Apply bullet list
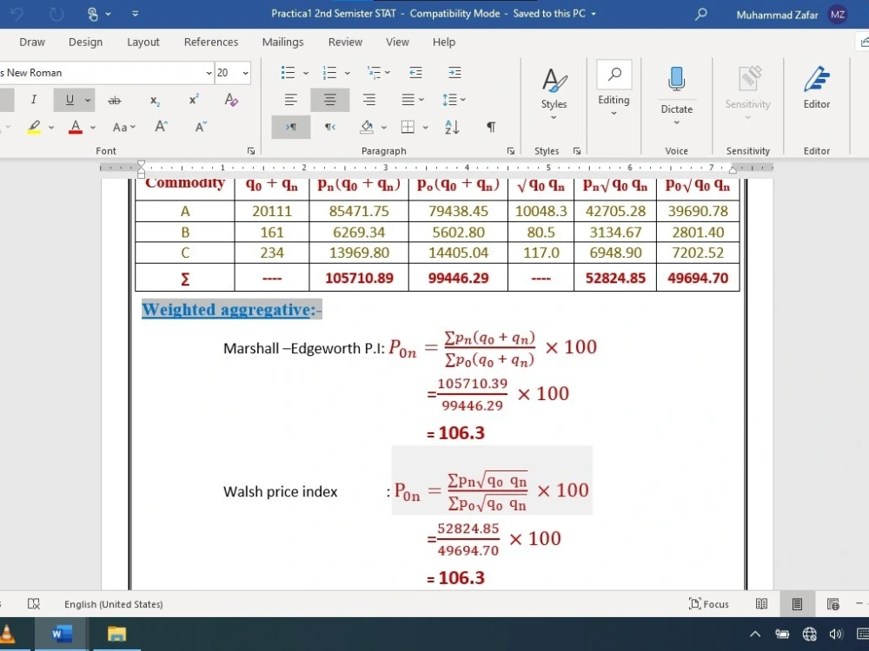Image resolution: width=869 pixels, height=651 pixels. click(288, 73)
